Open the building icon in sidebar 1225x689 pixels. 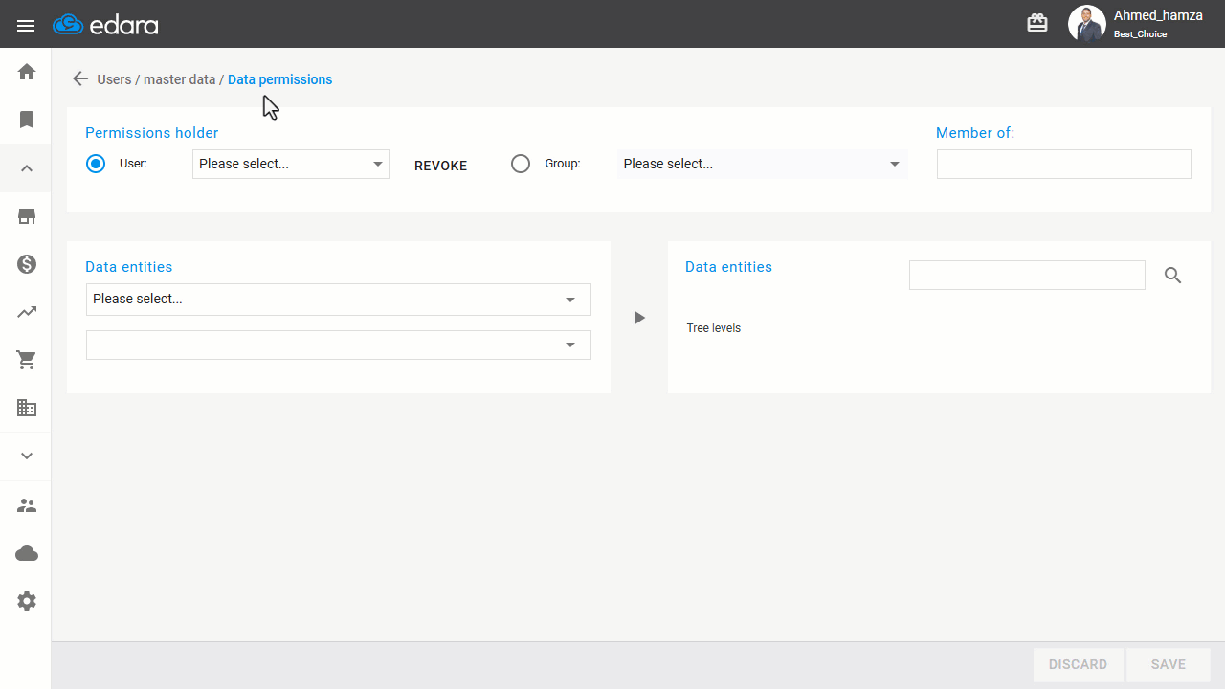click(x=27, y=408)
